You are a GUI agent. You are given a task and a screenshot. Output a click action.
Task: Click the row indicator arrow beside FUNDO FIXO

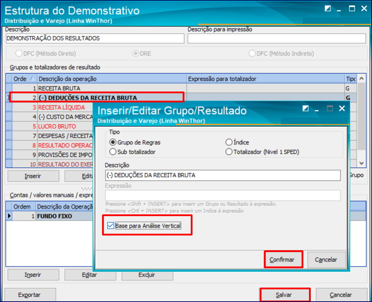pyautogui.click(x=9, y=216)
